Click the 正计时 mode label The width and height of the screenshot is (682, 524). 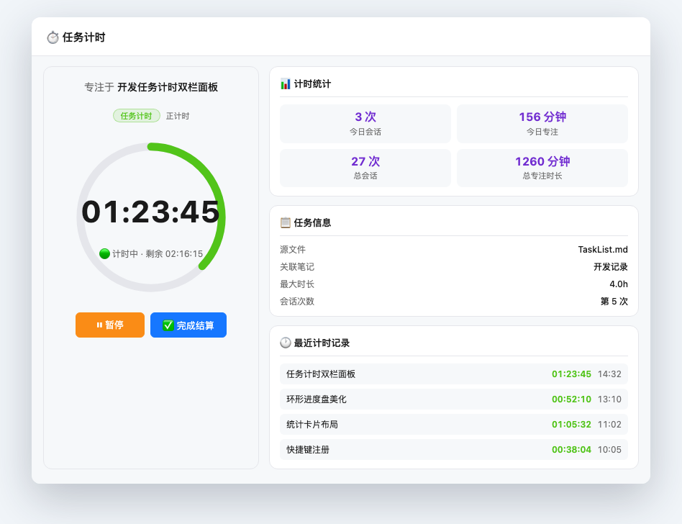(x=178, y=116)
